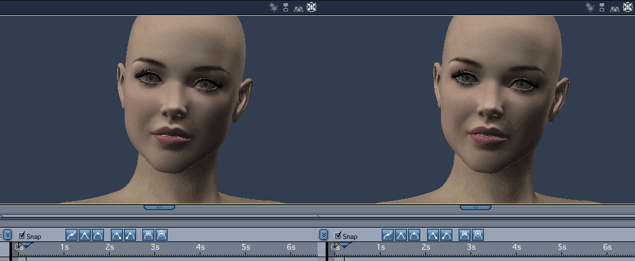This screenshot has height=261, width=635.
Task: Toggle the Snap checkbox in right timeline
Action: (338, 236)
